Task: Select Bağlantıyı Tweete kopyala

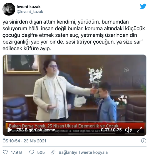Action: [83, 152]
